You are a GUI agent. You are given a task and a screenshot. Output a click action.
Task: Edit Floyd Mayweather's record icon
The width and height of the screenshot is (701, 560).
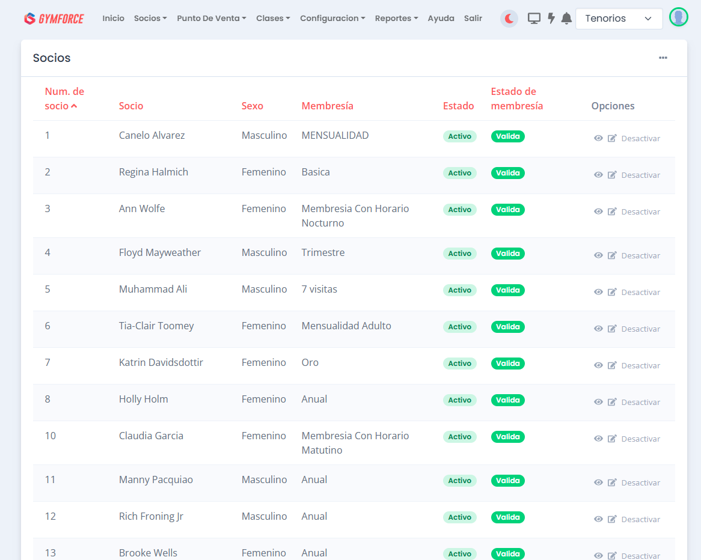point(612,255)
